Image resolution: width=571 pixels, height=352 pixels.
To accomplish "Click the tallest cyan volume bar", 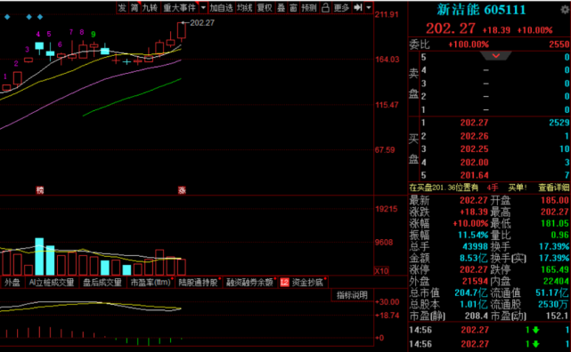I will coord(39,257).
